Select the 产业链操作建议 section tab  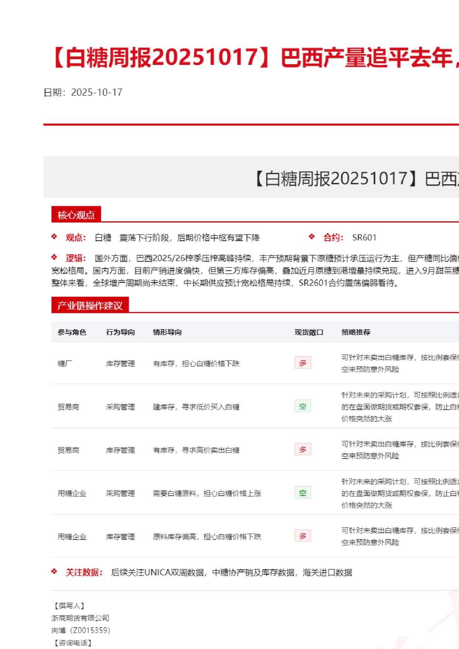(90, 306)
